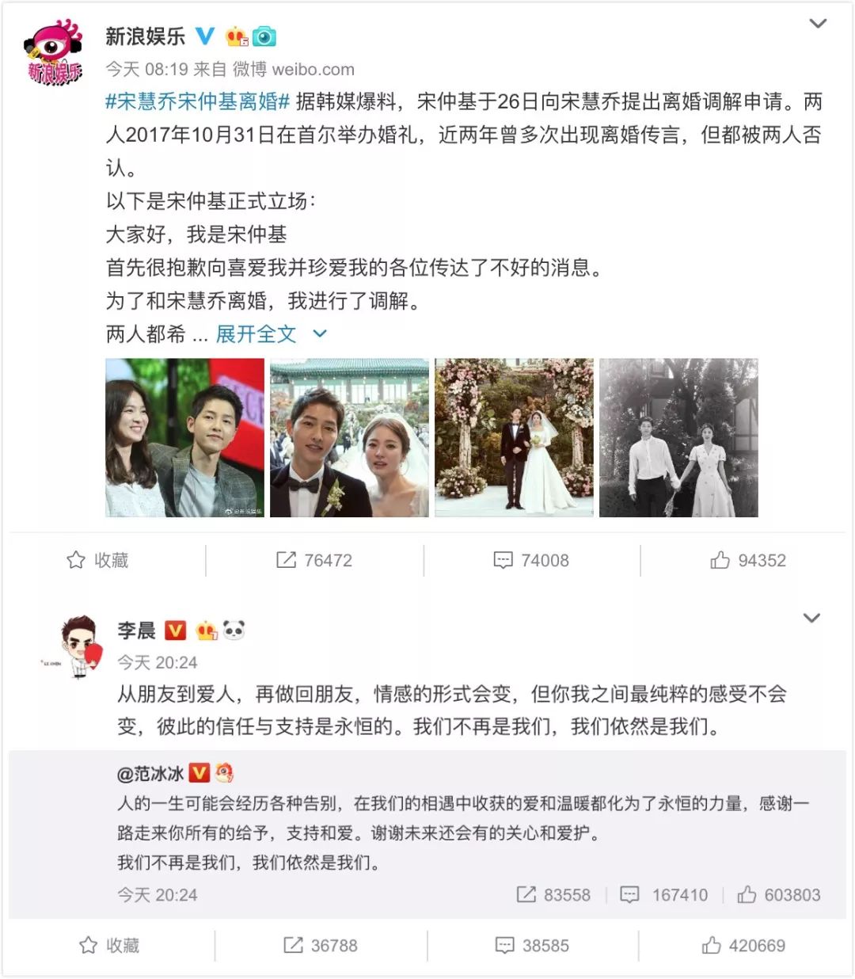Screen dimensions: 855x979
Task: Toggle 收藏 star on 李晨's post
Action: click(x=109, y=945)
